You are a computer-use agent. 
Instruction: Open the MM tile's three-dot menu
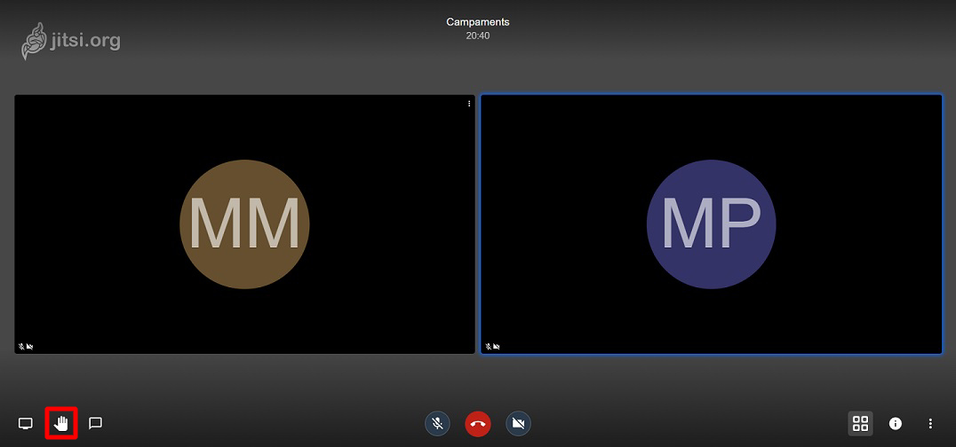pos(469,104)
